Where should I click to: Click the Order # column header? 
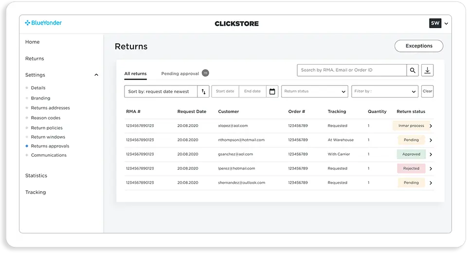click(297, 112)
